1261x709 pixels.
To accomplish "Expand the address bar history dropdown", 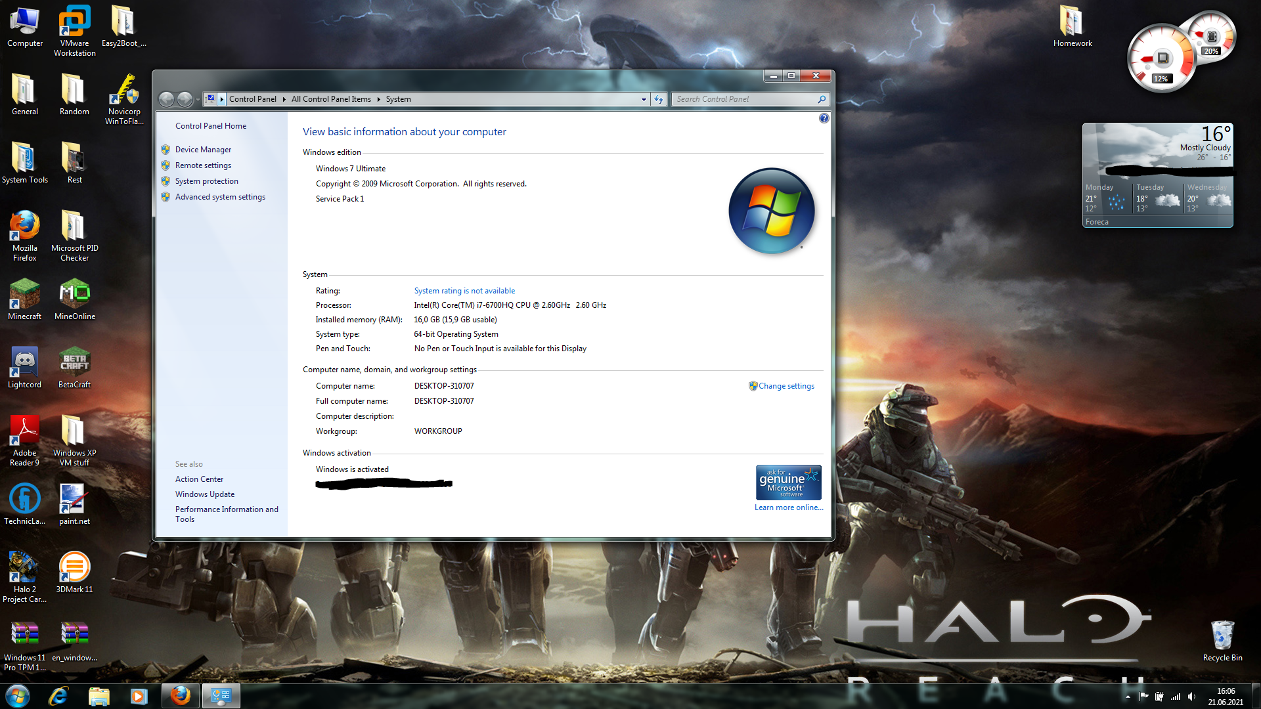I will (644, 99).
